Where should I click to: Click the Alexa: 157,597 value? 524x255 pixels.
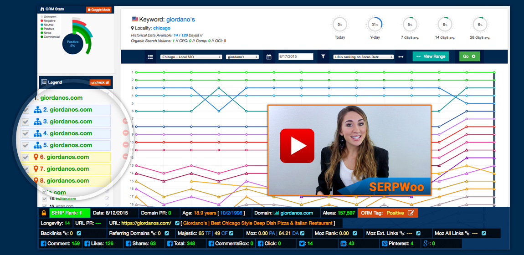(346, 213)
